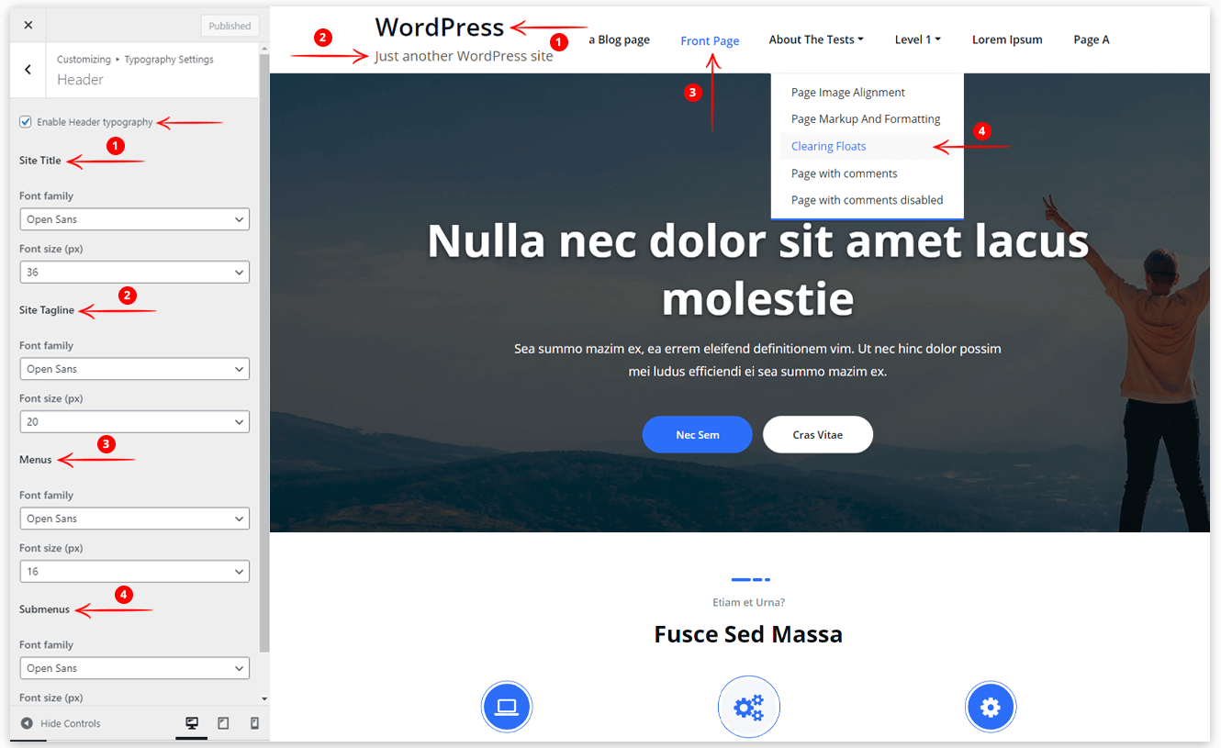
Task: Switch to tablet preview icon
Action: pyautogui.click(x=223, y=723)
